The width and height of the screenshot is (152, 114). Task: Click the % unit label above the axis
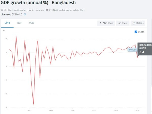point(4,30)
